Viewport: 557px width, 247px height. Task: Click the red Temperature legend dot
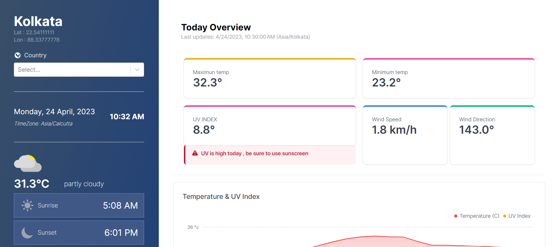[455, 216]
